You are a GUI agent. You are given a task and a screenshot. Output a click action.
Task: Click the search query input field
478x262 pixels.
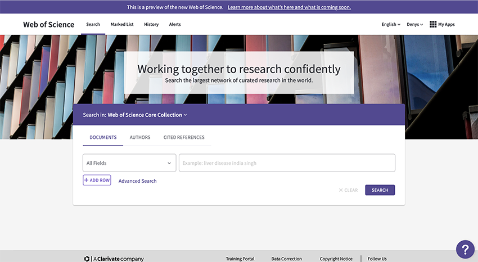[x=287, y=163]
